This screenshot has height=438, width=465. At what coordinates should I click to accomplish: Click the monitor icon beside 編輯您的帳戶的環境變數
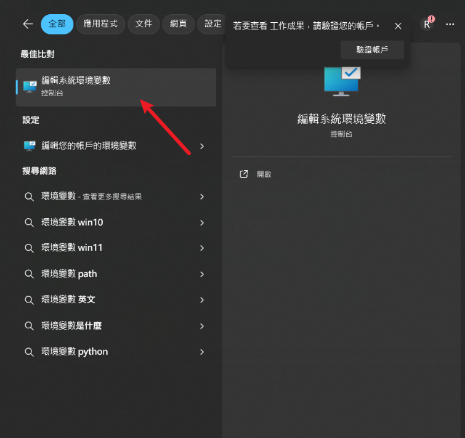(x=30, y=146)
